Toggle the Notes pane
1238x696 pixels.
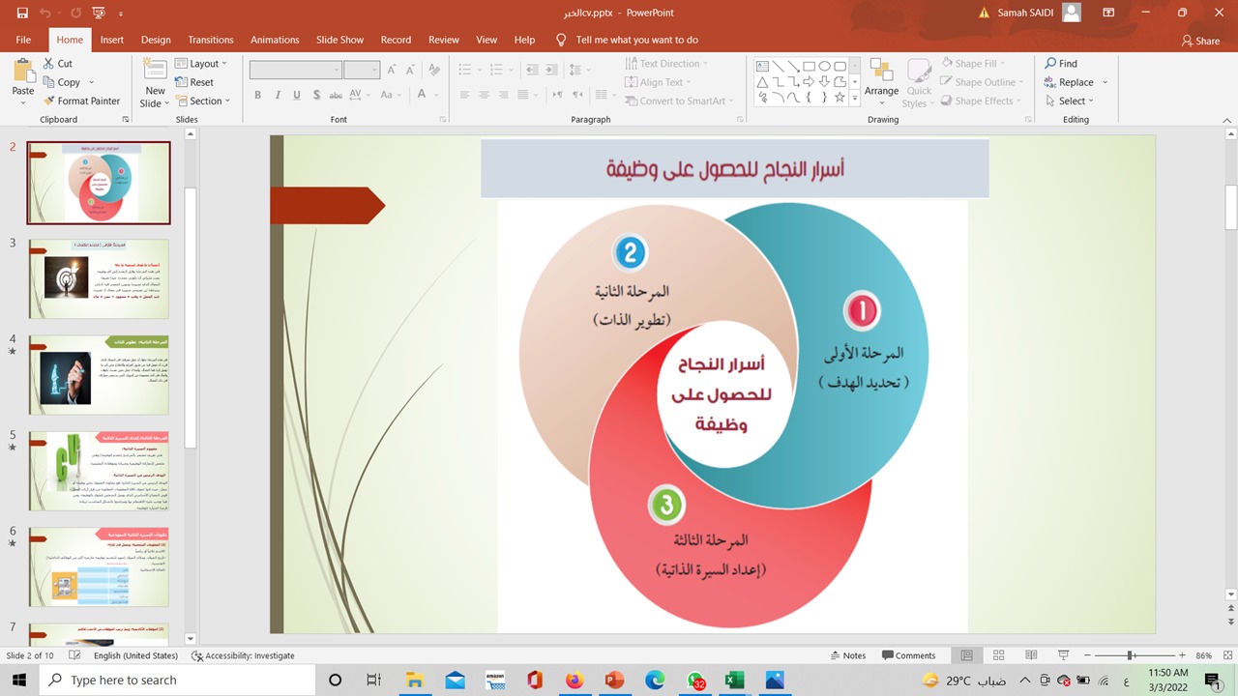(x=847, y=655)
